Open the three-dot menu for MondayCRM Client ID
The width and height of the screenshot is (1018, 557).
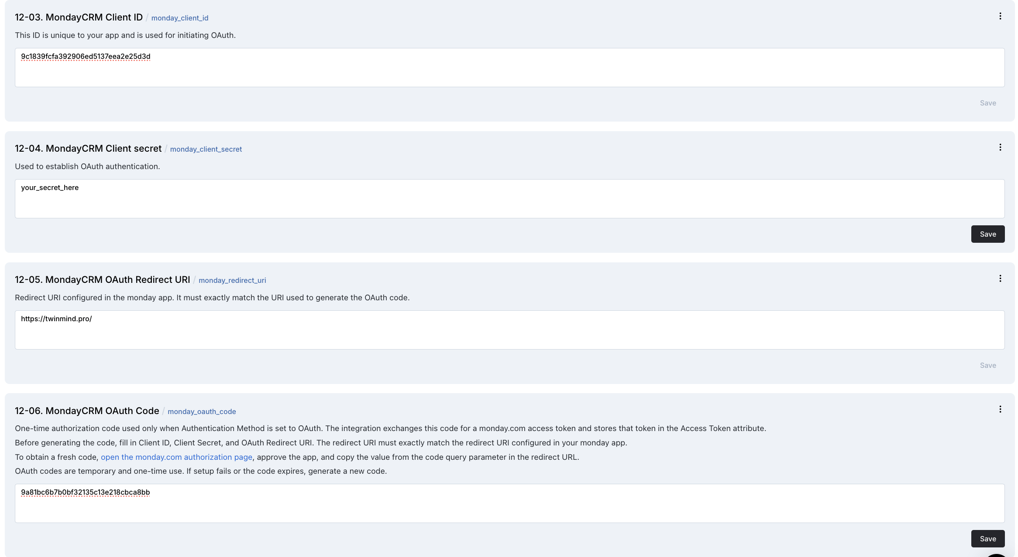tap(1000, 17)
